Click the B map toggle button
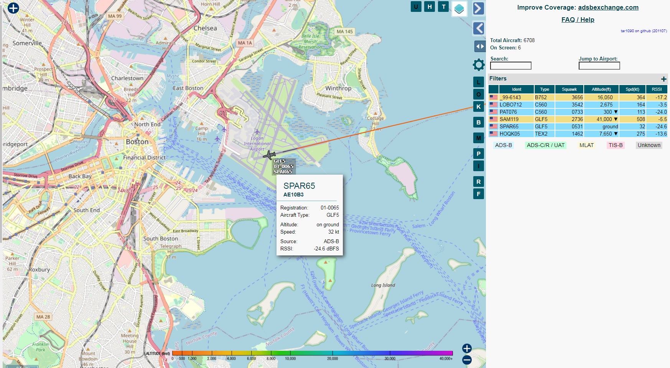The width and height of the screenshot is (670, 368). [x=478, y=122]
